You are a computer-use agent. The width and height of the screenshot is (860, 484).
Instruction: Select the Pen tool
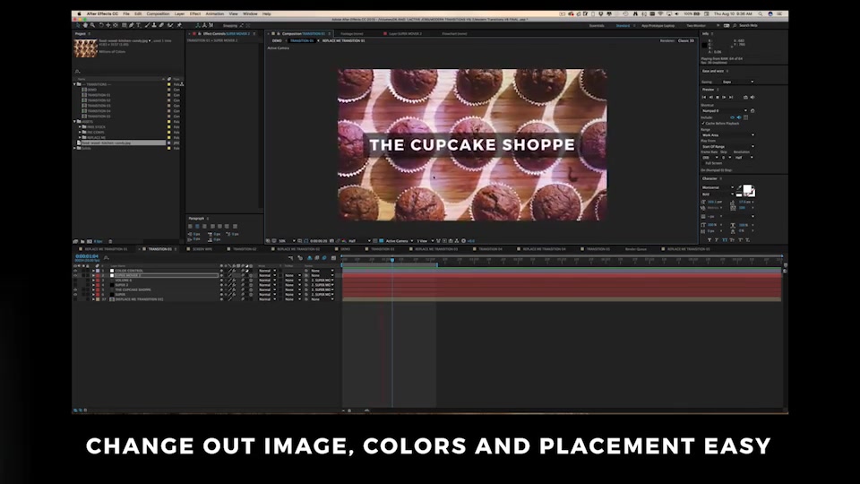coord(131,25)
